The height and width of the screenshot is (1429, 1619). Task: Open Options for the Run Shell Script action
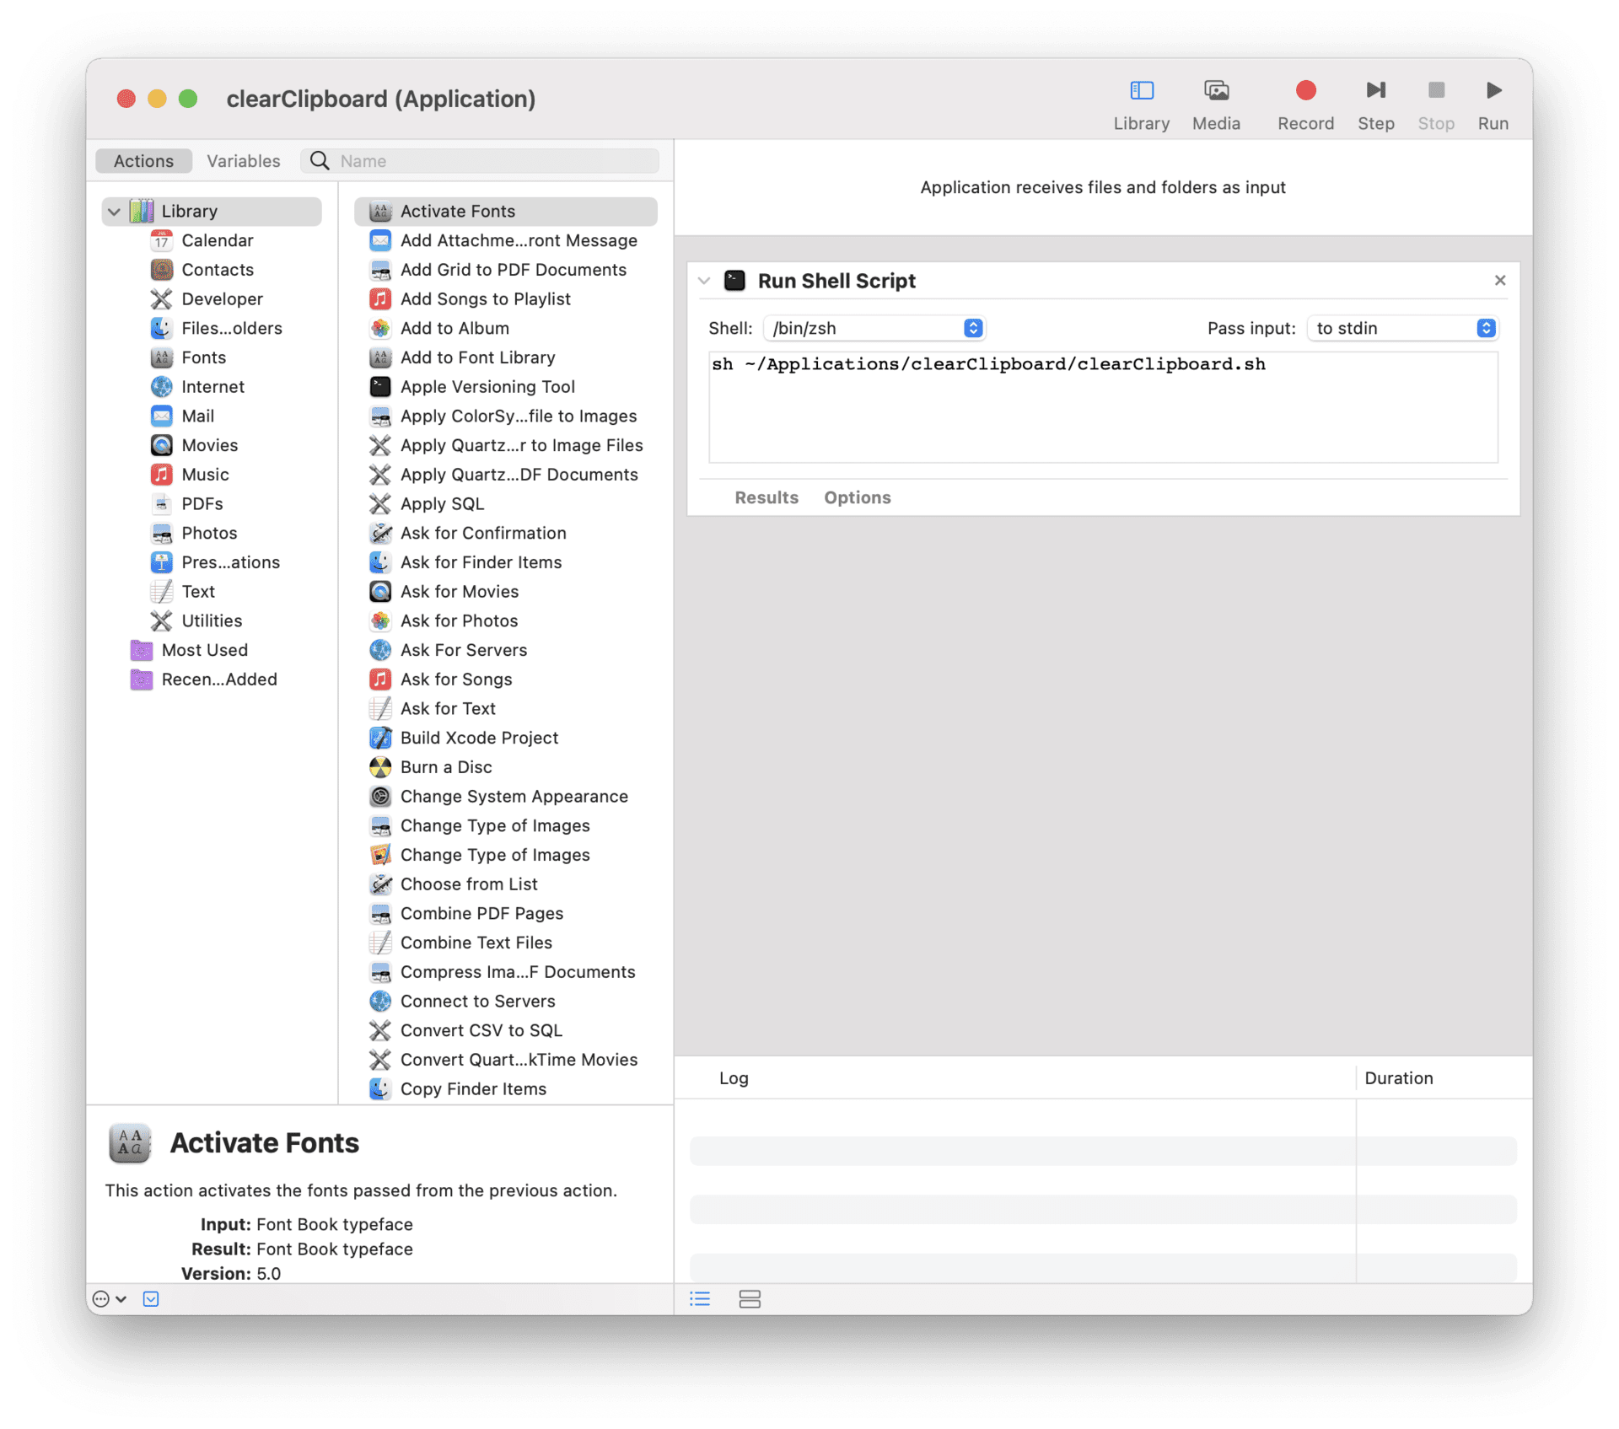[x=857, y=497]
